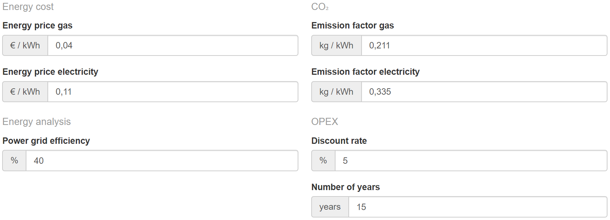The image size is (610, 220).
Task: Click the Emission factor gas input field
Action: pos(484,46)
